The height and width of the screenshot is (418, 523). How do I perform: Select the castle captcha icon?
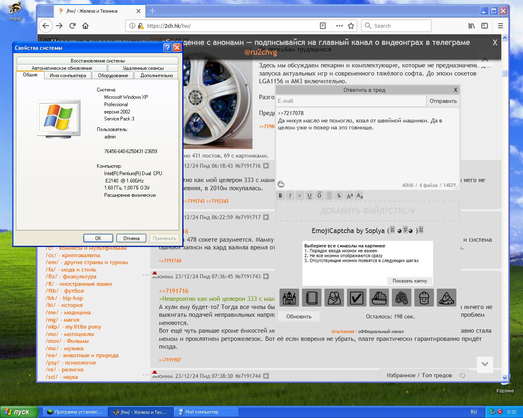click(289, 298)
